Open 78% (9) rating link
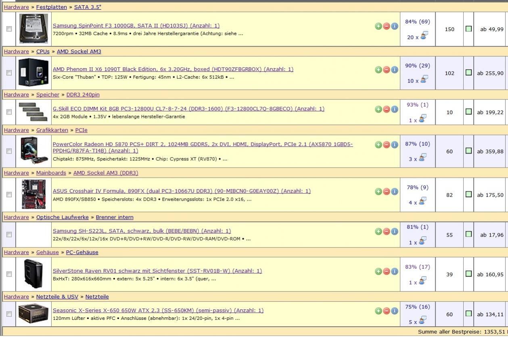 pos(418,187)
